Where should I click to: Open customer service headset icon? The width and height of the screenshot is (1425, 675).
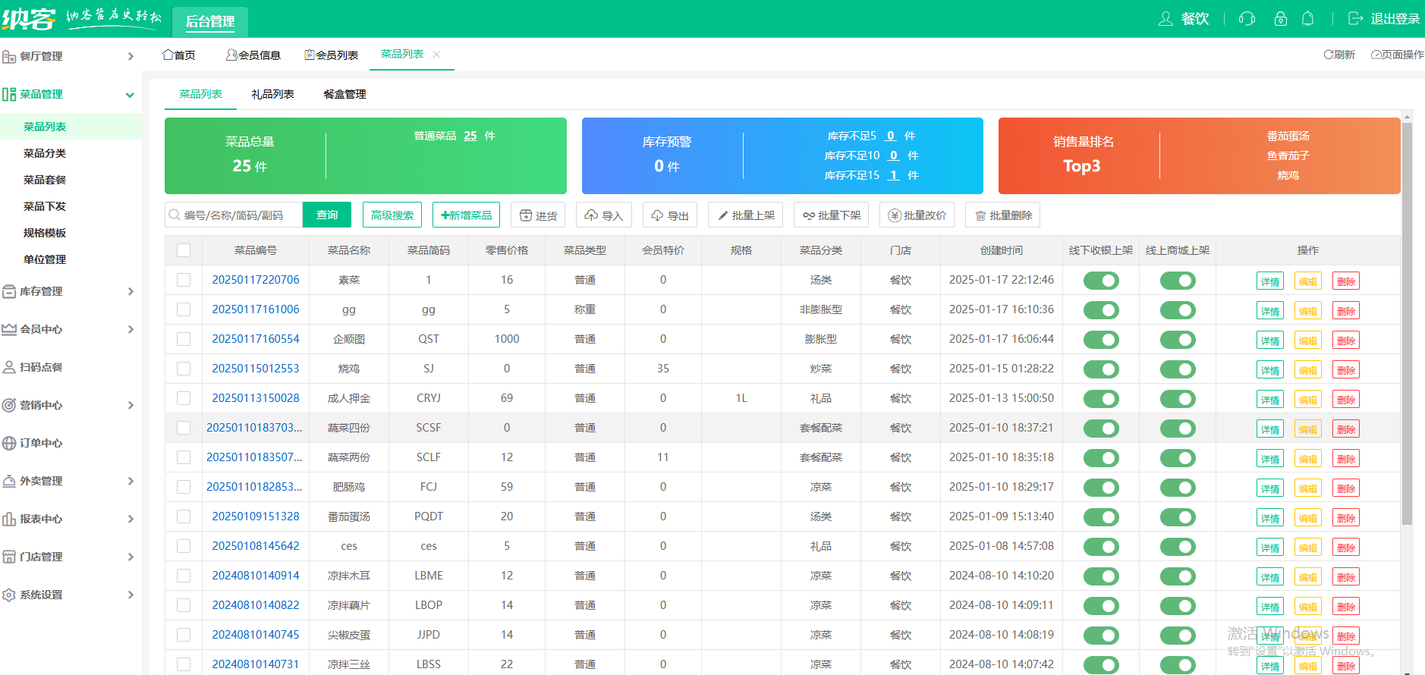coord(1247,19)
